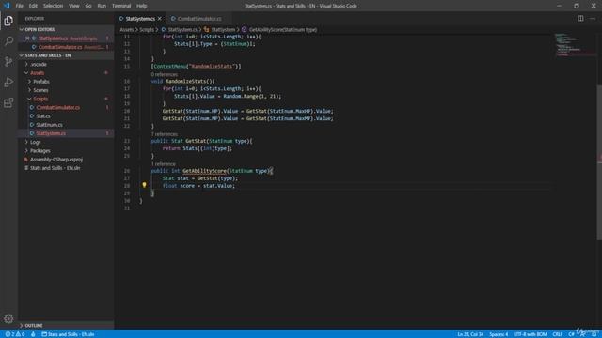Open the Go menu

pyautogui.click(x=88, y=6)
